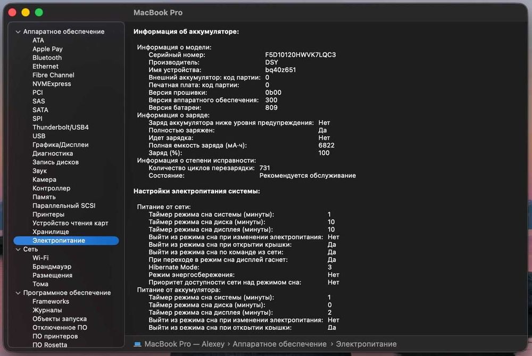The image size is (532, 356).
Task: Open Графика/Дисплеи section
Action: click(61, 145)
